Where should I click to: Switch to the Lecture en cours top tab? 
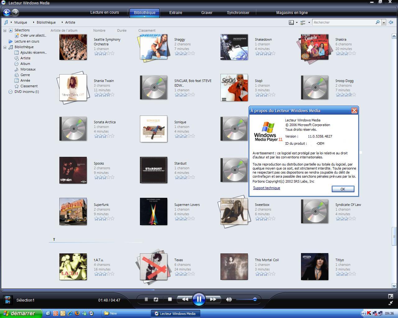pyautogui.click(x=104, y=12)
